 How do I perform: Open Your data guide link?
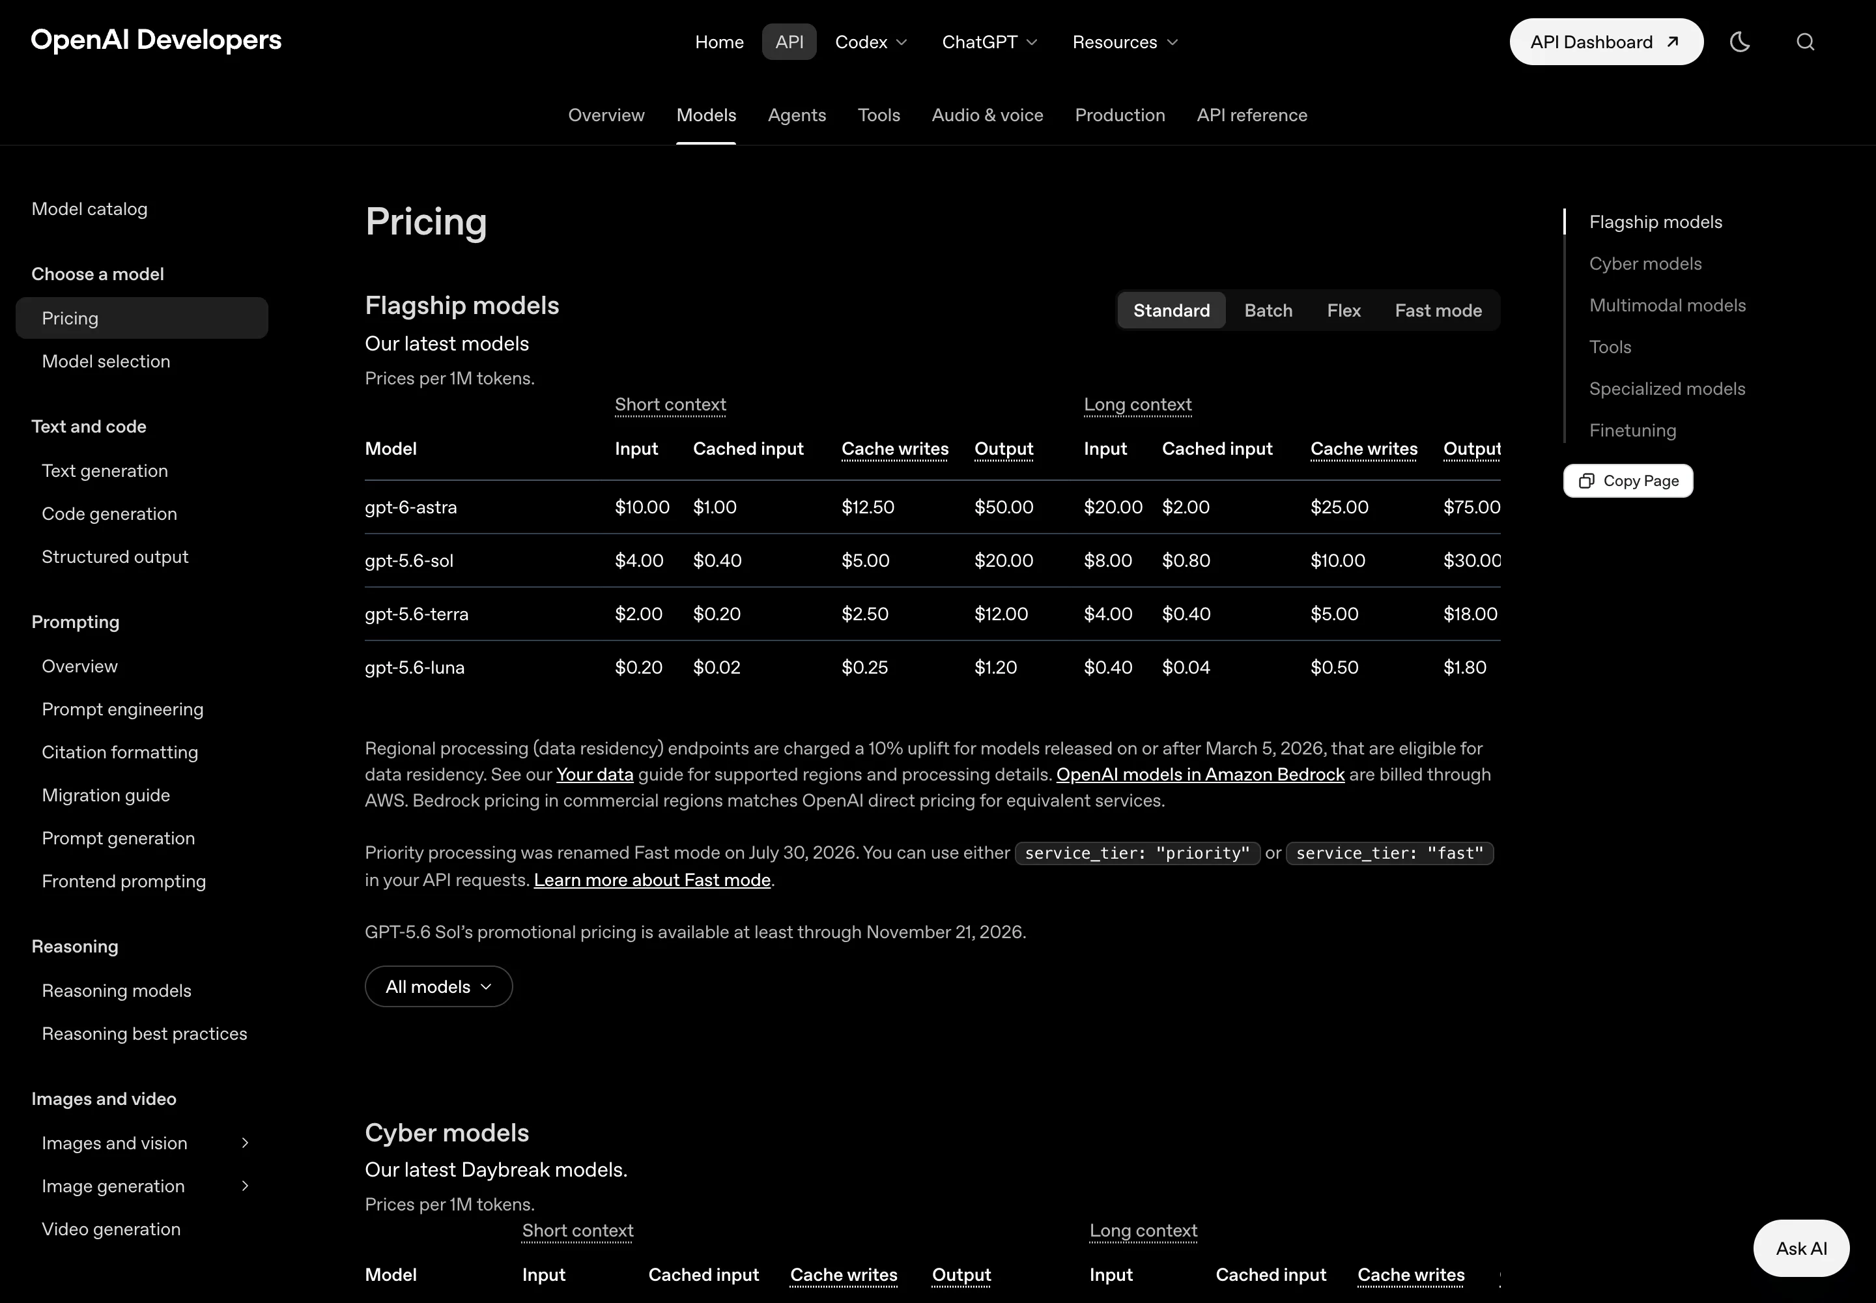pyautogui.click(x=594, y=774)
